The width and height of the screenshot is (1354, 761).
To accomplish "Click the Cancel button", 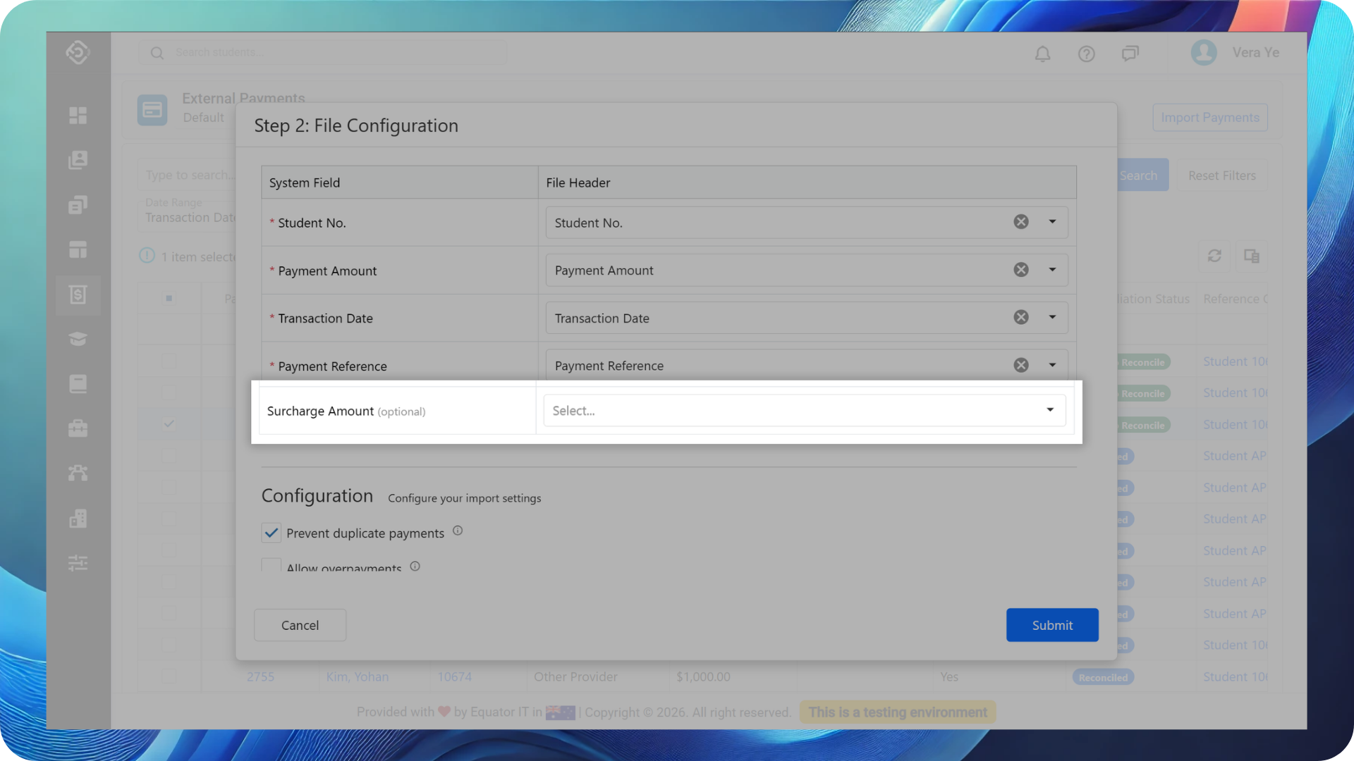I will (x=300, y=625).
